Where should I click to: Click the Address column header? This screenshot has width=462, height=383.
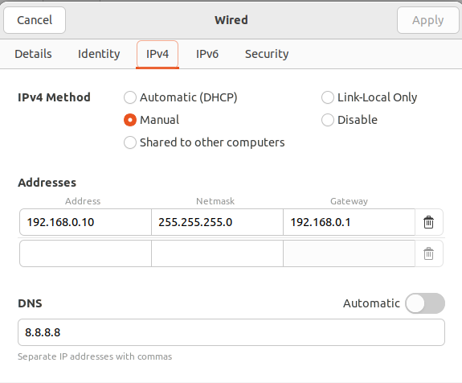83,201
